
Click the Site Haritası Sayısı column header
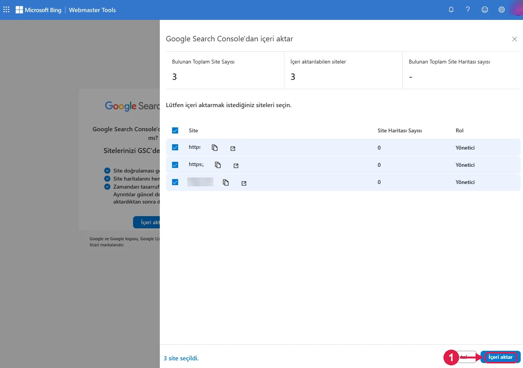click(x=400, y=130)
